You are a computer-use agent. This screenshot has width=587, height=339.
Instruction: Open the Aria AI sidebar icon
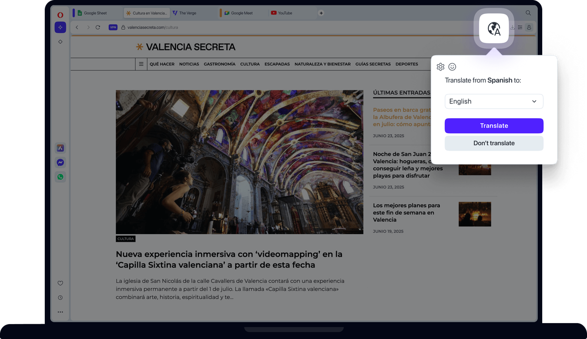click(60, 27)
